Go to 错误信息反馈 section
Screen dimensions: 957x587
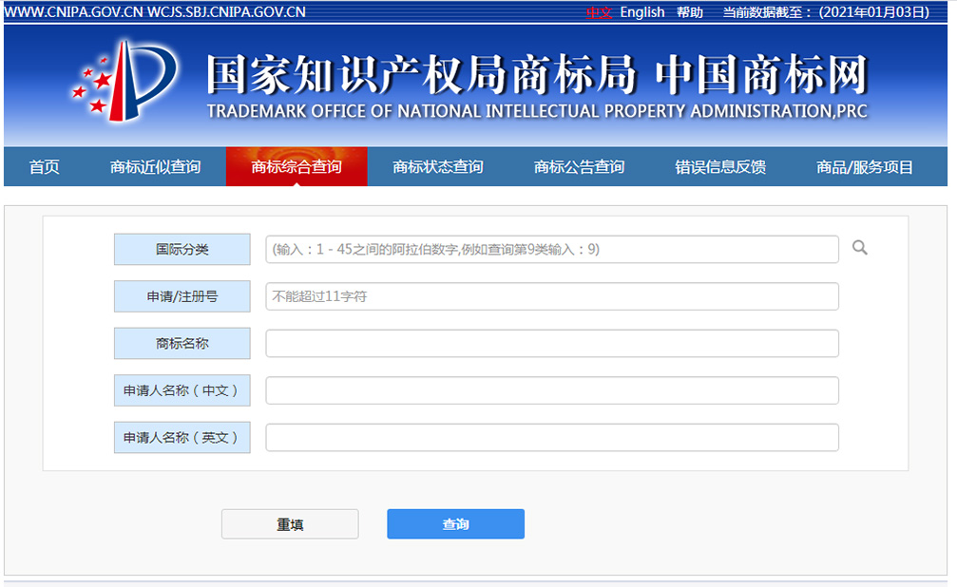tap(719, 166)
